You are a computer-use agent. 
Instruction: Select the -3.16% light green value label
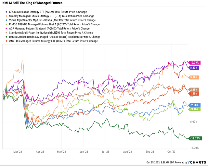(x=195, y=109)
